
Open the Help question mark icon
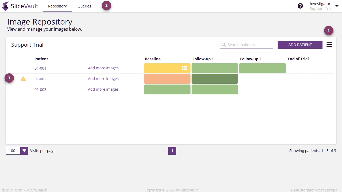click(300, 6)
